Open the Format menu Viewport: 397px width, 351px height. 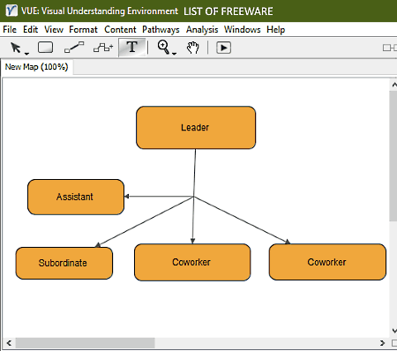point(83,29)
